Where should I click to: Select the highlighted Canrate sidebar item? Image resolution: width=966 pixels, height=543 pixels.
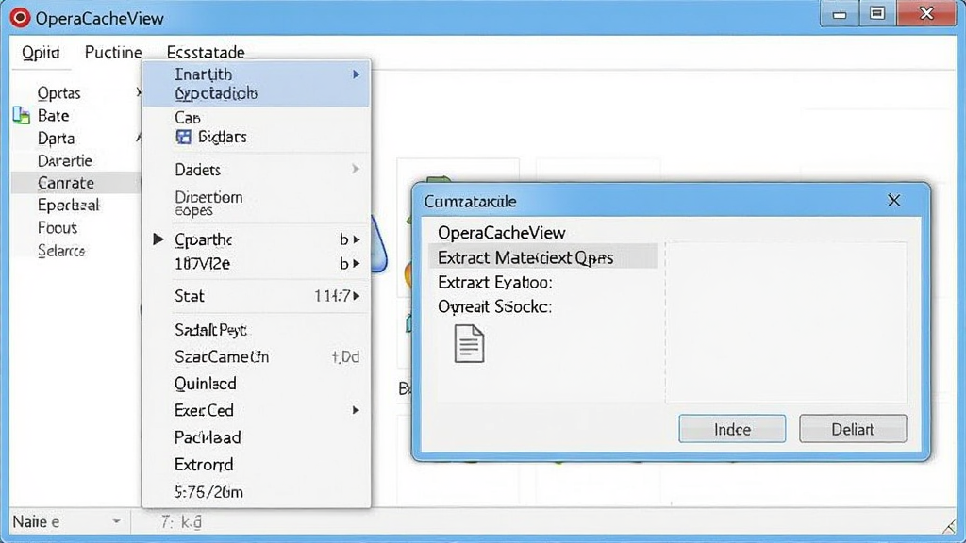pos(75,183)
